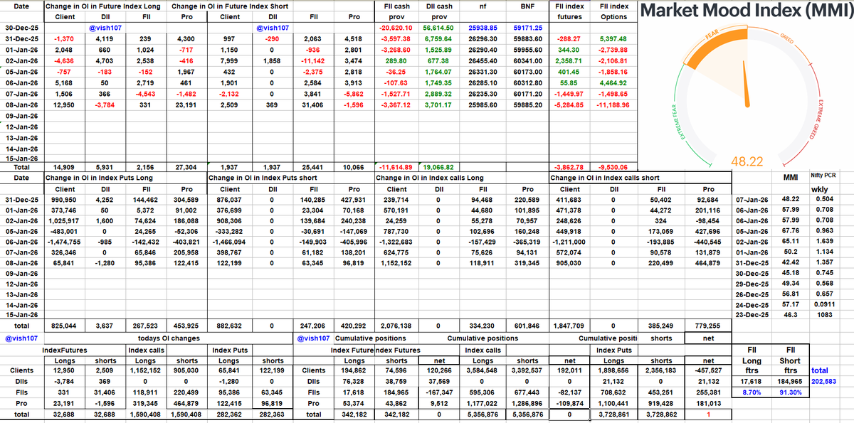Select Pro long total 27,304

tap(186, 166)
